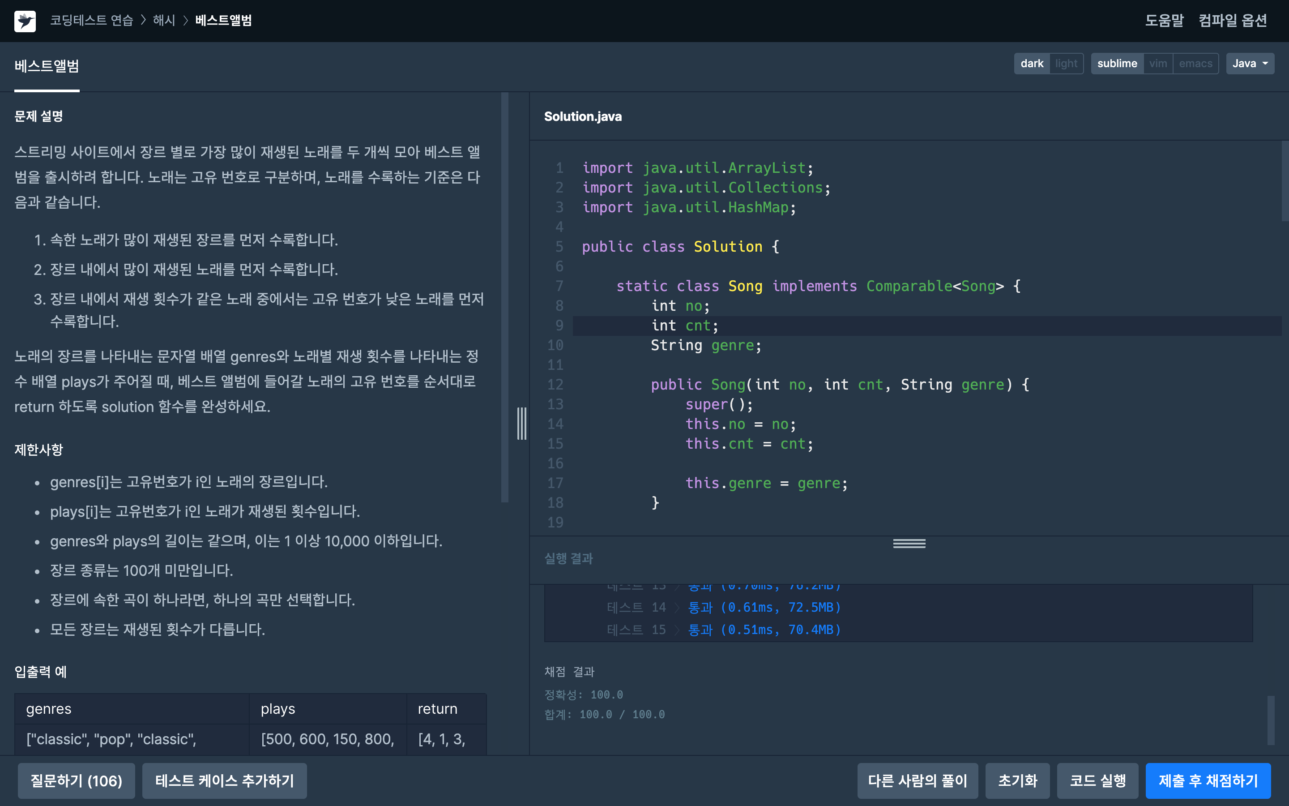
Task: Go to 코딩테스트 연습 breadcrumb
Action: pyautogui.click(x=92, y=20)
